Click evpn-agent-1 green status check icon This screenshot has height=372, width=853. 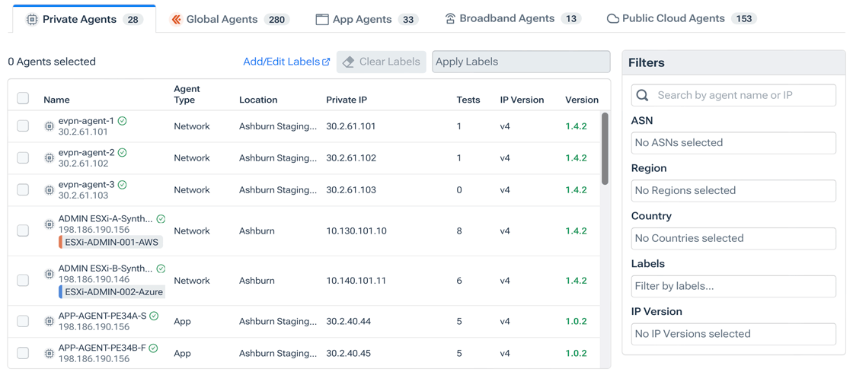click(123, 121)
